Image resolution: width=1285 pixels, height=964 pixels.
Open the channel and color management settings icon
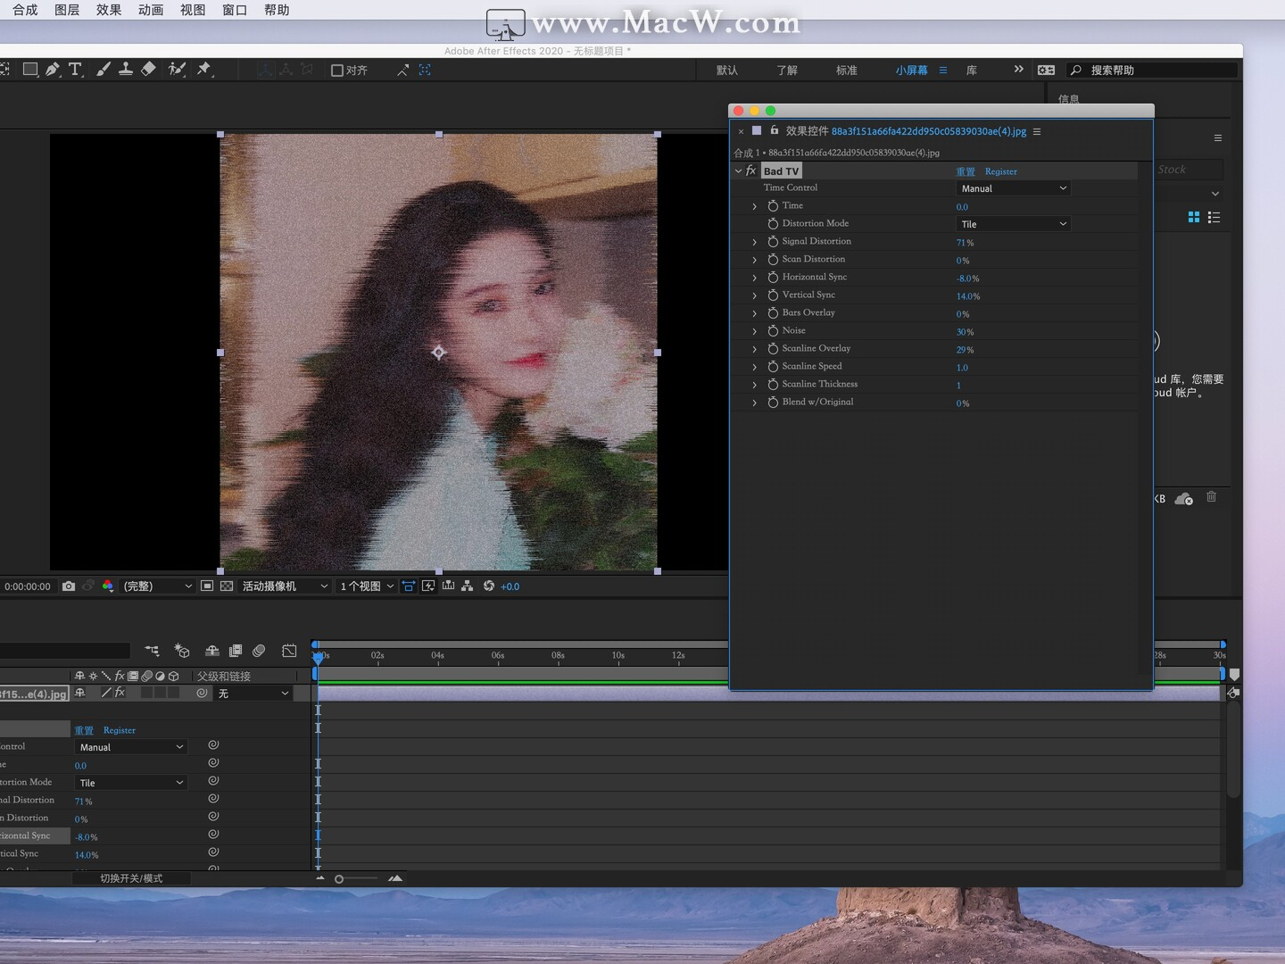pos(108,586)
